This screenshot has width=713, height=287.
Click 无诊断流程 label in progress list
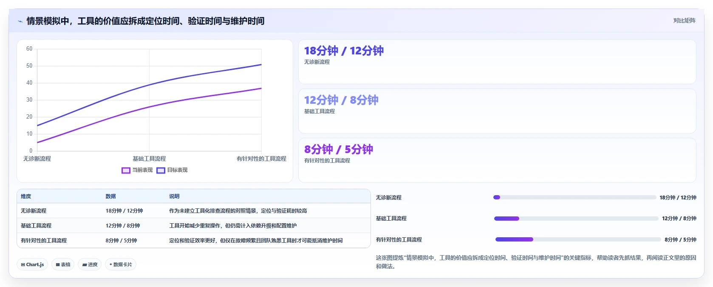pos(388,198)
